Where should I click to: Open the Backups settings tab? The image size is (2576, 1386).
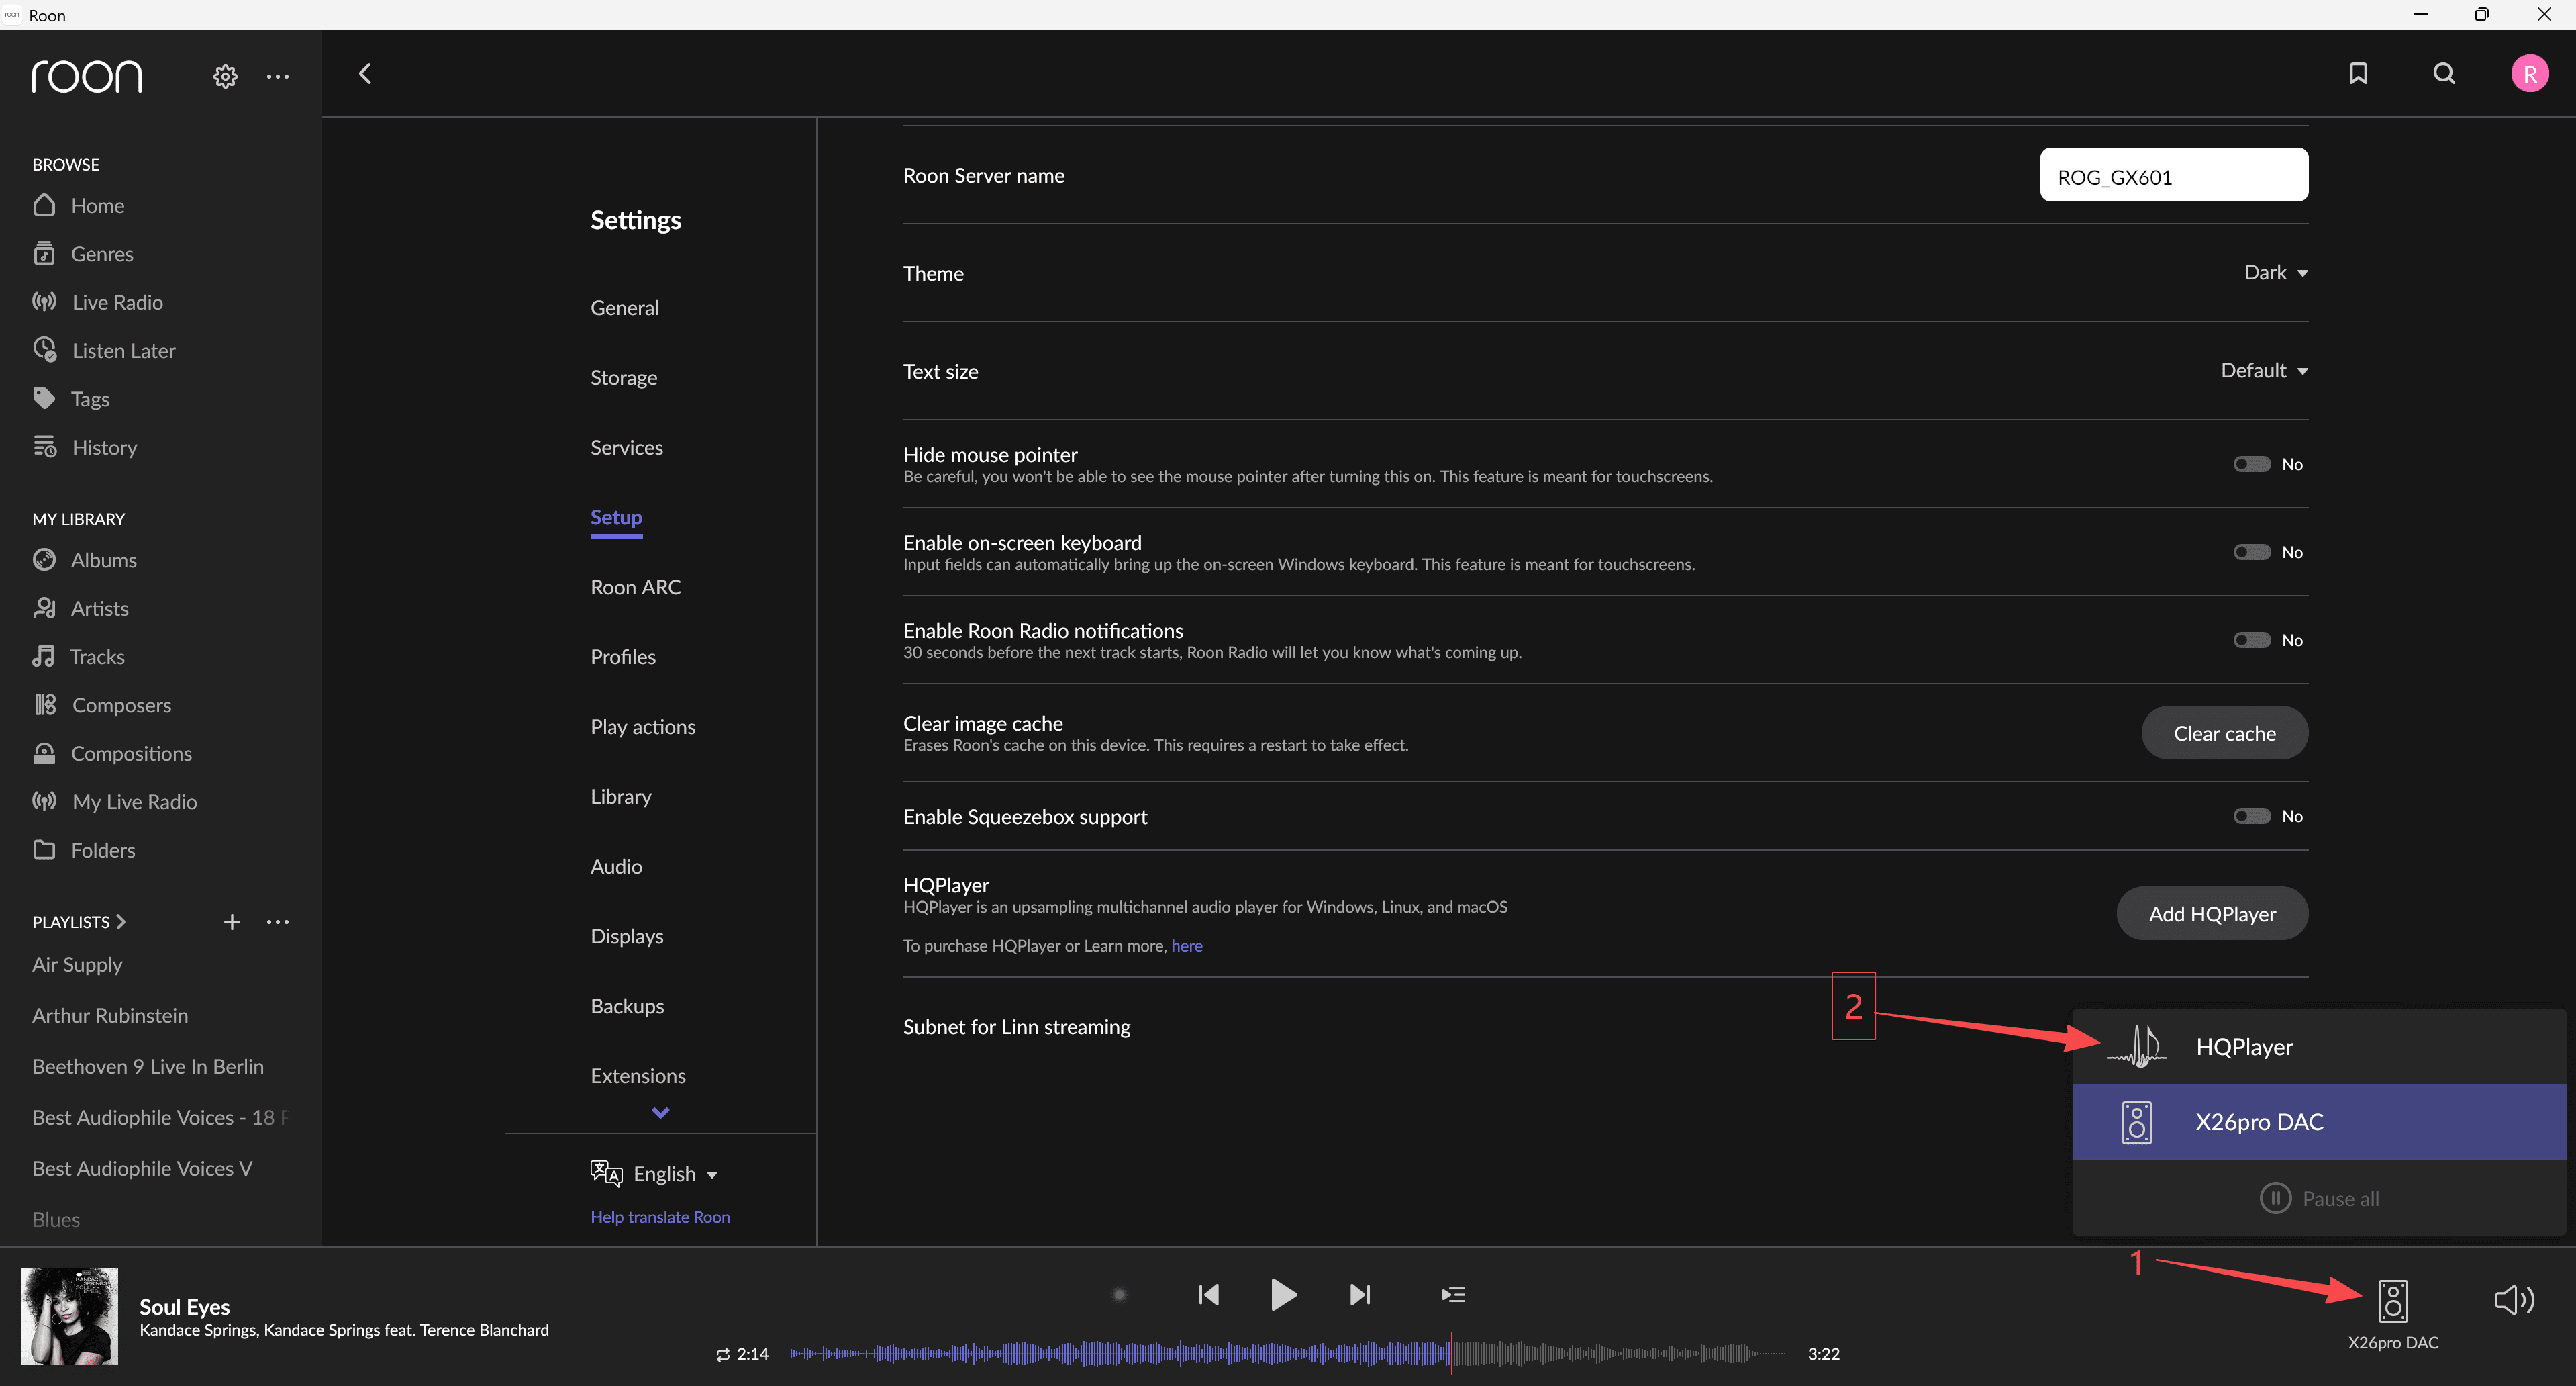(627, 1006)
